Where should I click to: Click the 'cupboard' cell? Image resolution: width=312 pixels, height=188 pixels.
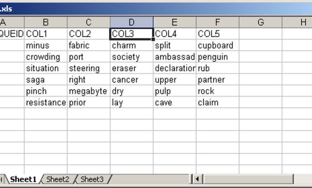[x=217, y=45]
